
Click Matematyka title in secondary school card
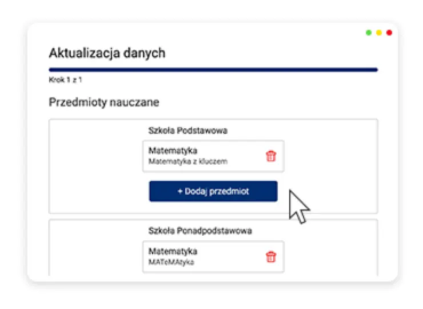click(173, 251)
